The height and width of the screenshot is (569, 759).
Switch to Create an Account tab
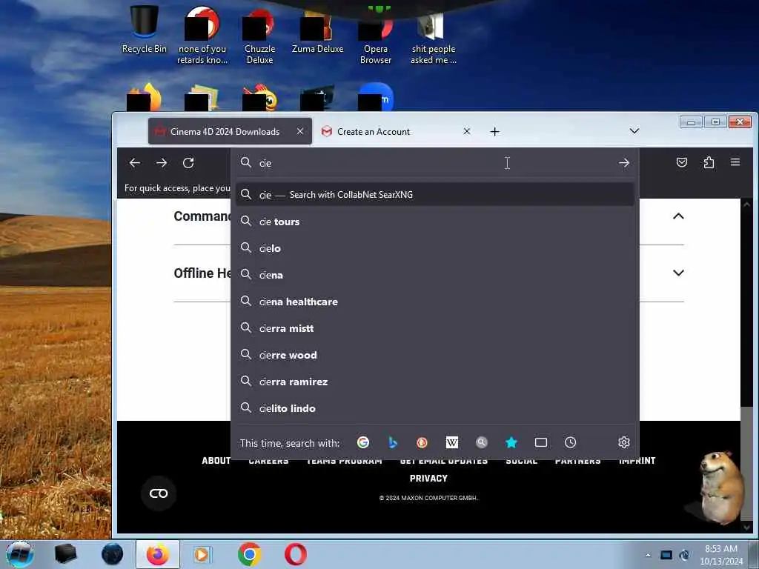point(396,132)
